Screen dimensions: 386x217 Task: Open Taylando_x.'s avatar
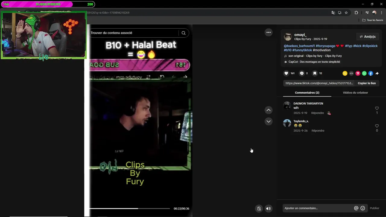pyautogui.click(x=287, y=123)
